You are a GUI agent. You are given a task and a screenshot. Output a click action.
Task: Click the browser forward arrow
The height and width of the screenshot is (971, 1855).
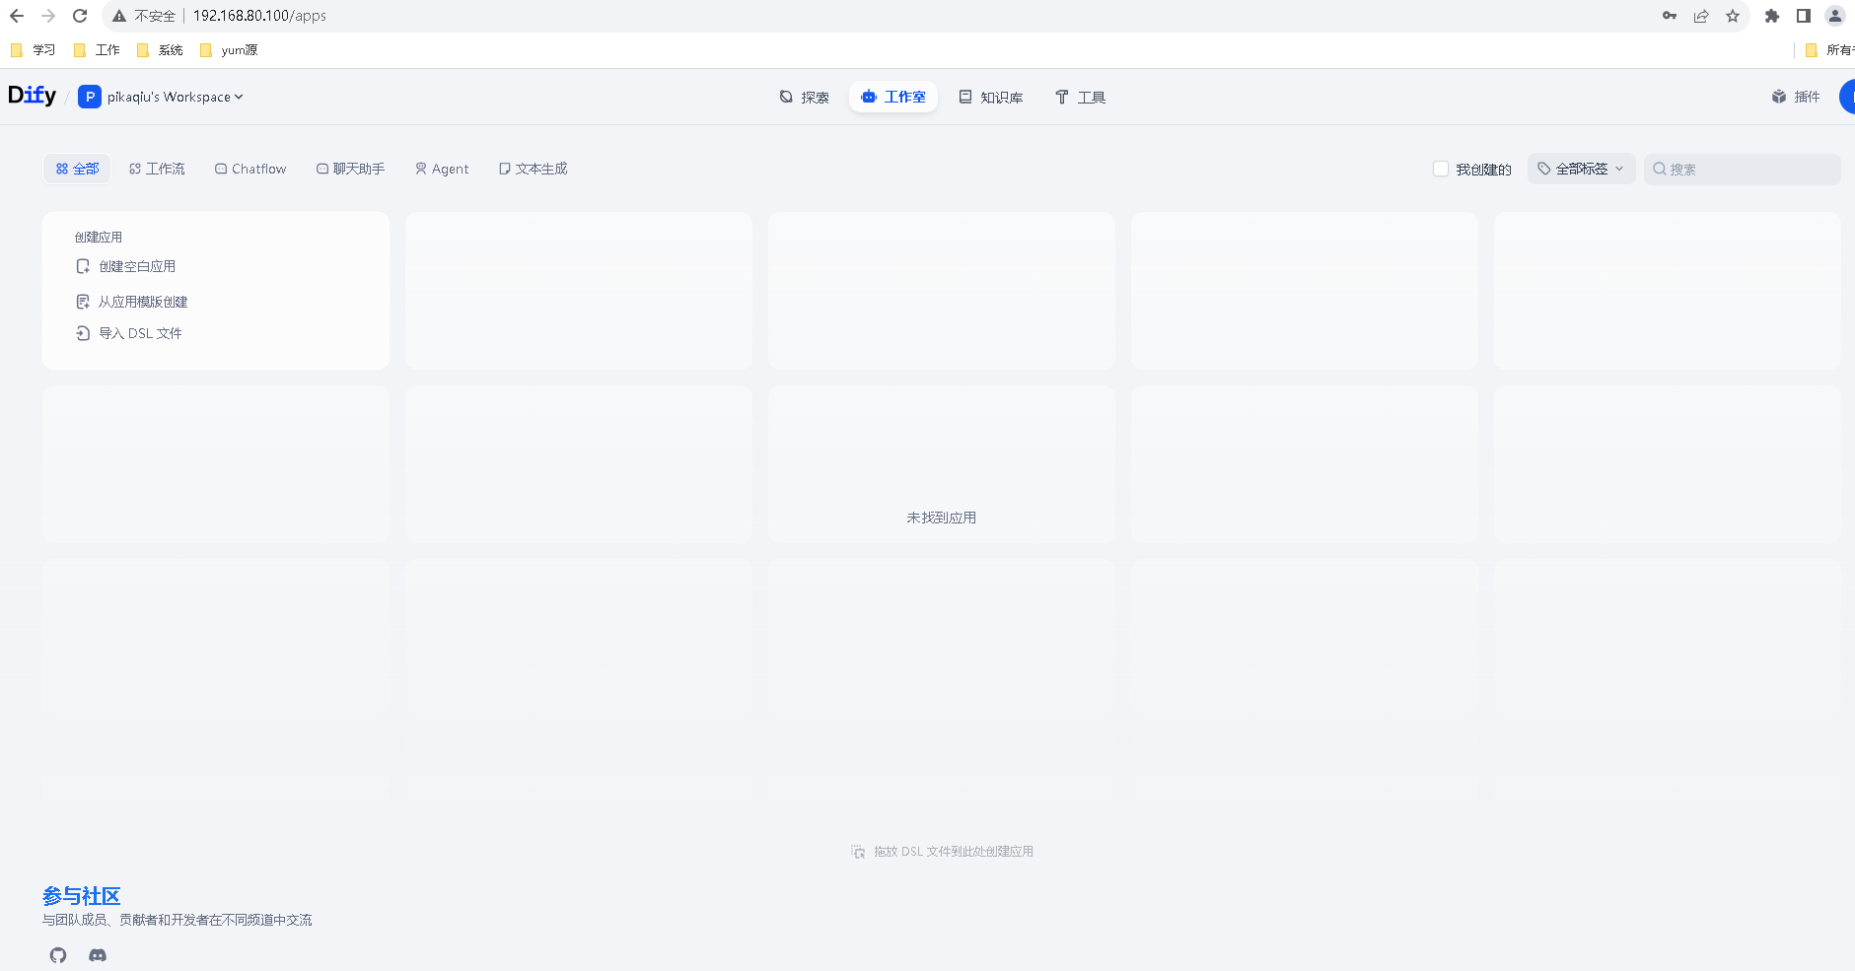pyautogui.click(x=48, y=16)
